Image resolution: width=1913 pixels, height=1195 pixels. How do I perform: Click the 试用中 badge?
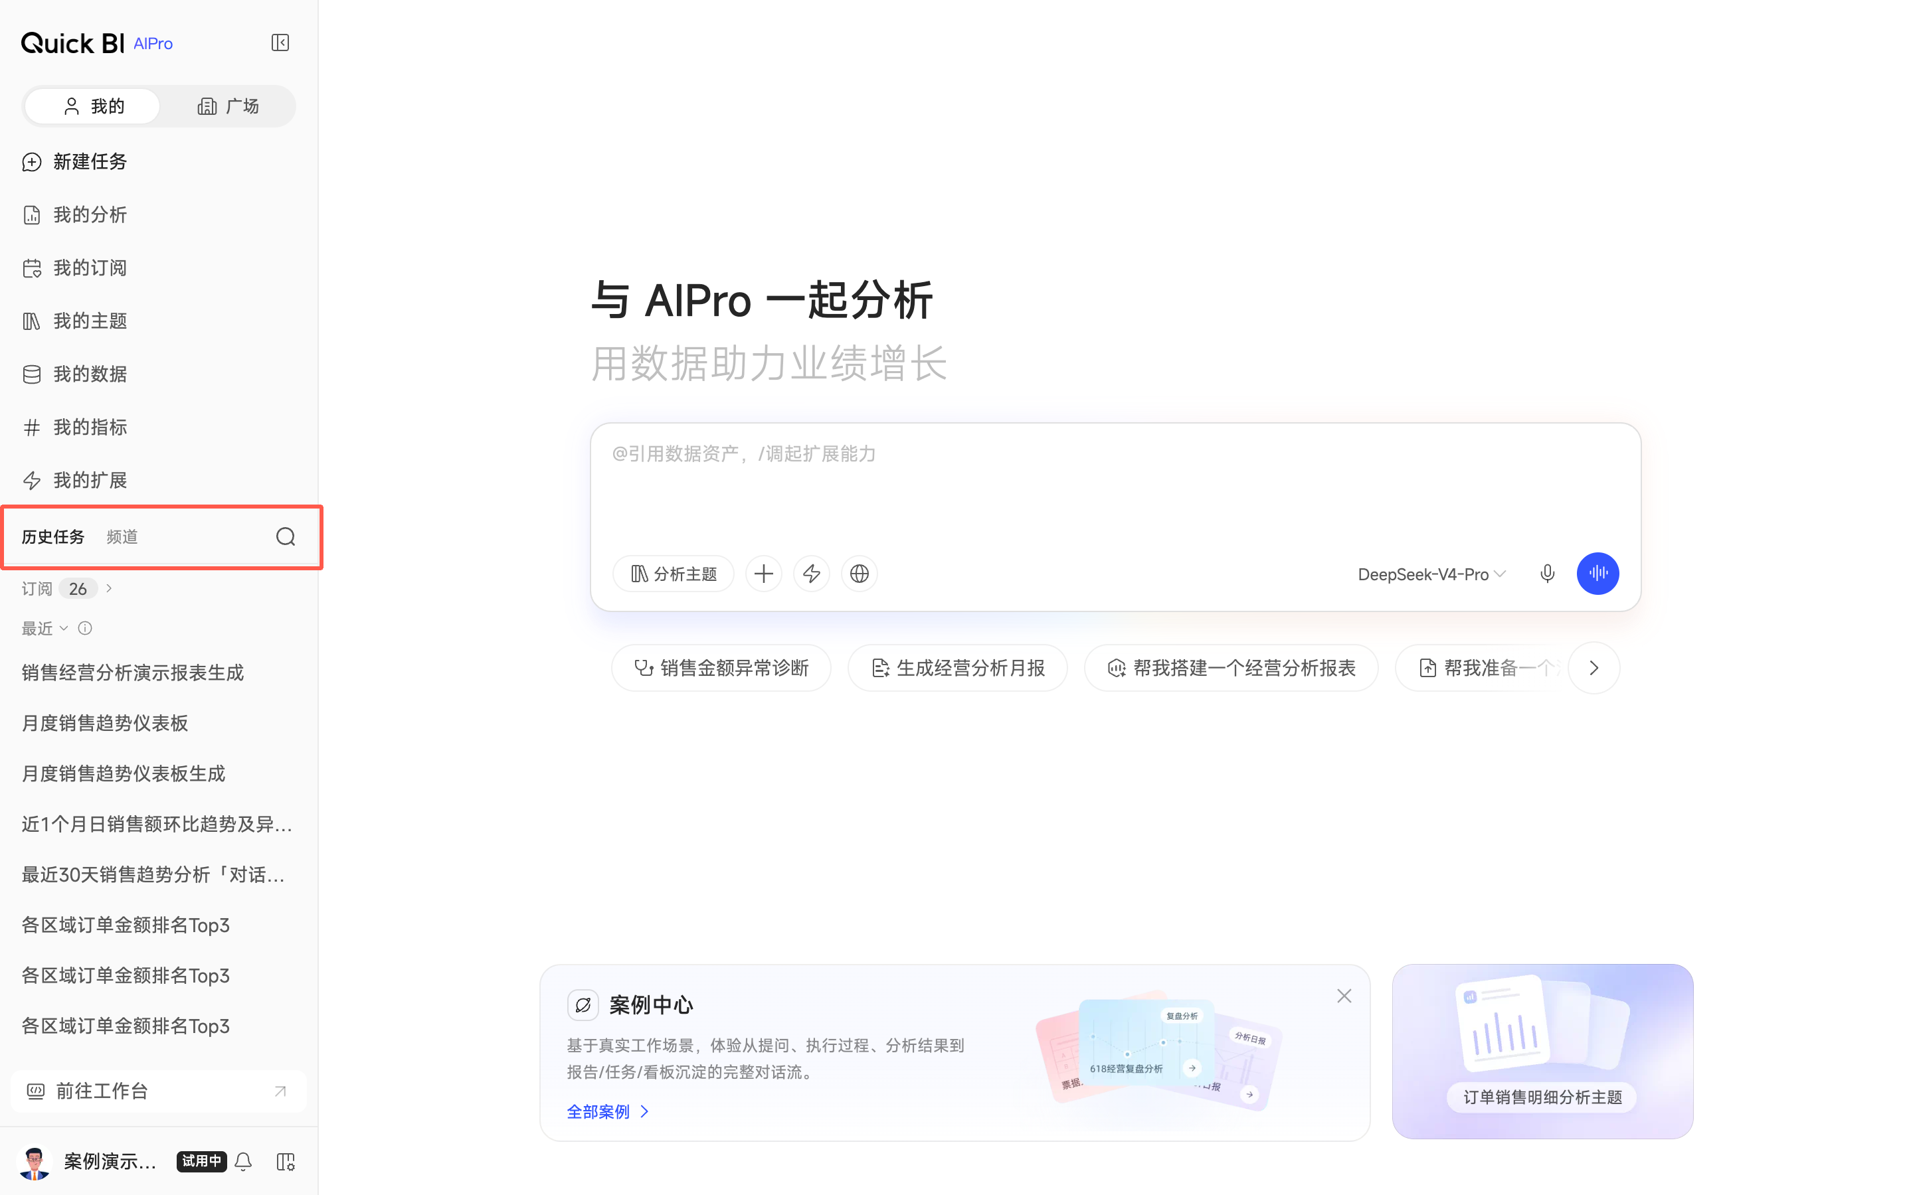pyautogui.click(x=201, y=1161)
